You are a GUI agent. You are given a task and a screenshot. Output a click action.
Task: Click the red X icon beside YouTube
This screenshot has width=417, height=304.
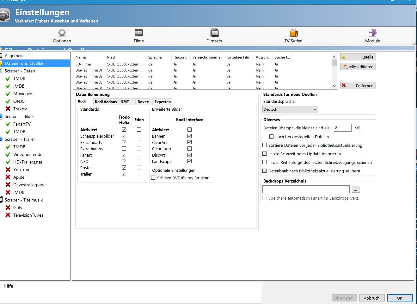coord(8,170)
